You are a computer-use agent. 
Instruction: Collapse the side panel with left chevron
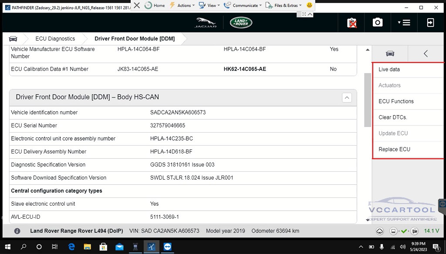point(426,53)
